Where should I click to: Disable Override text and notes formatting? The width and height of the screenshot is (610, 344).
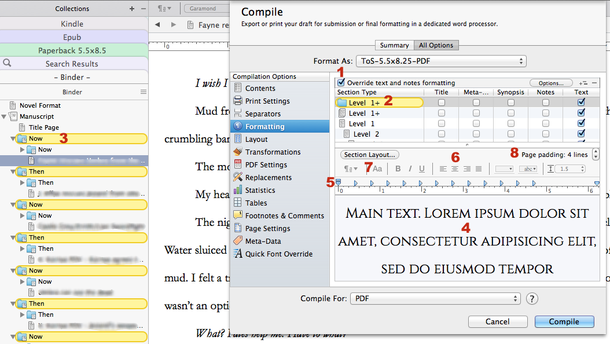(341, 82)
